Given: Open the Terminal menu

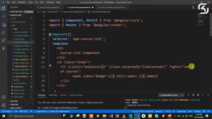Looking at the screenshot, I should (x=50, y=2).
